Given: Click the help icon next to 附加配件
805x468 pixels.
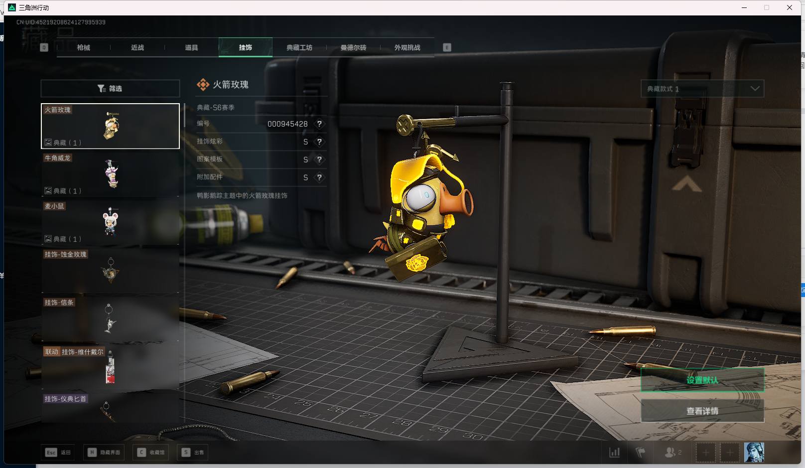Looking at the screenshot, I should (x=319, y=177).
